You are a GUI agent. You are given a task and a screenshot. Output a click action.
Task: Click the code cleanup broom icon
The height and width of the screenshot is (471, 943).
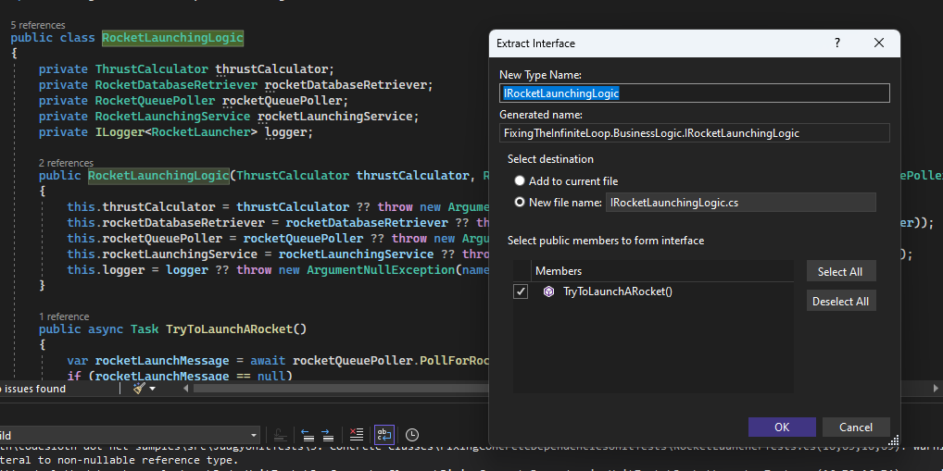(139, 389)
